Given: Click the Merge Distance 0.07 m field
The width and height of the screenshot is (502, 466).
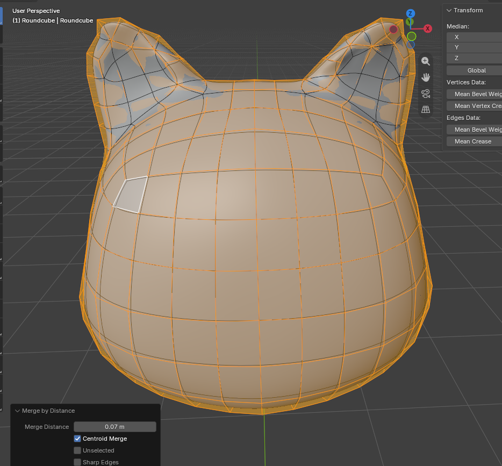Looking at the screenshot, I should point(115,427).
